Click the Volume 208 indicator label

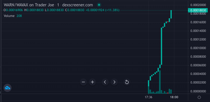coord(13,16)
